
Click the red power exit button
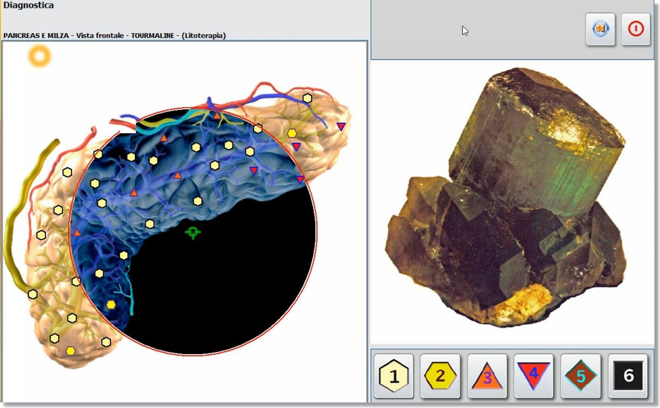tap(636, 29)
